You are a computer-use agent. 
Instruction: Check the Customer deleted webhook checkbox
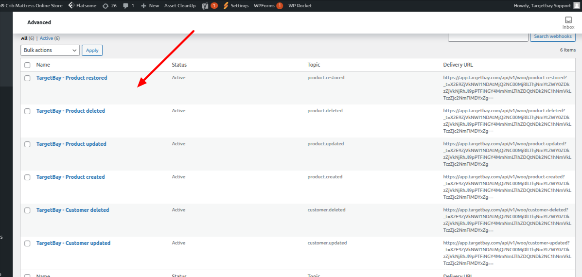(x=27, y=210)
